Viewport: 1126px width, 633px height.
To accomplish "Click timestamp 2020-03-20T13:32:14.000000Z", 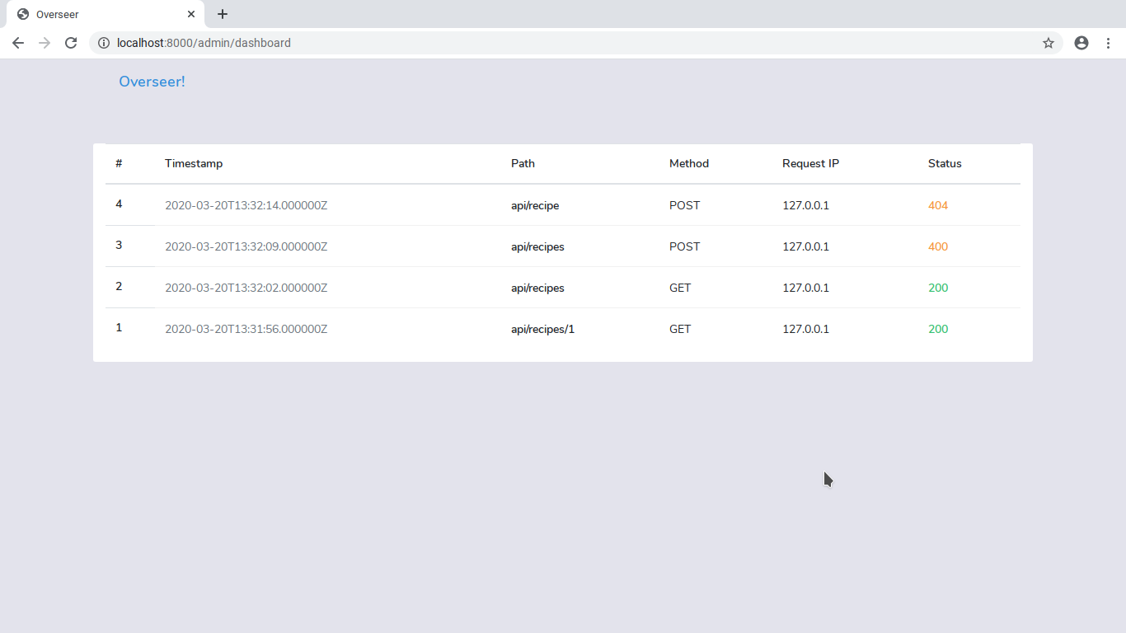I will 246,205.
